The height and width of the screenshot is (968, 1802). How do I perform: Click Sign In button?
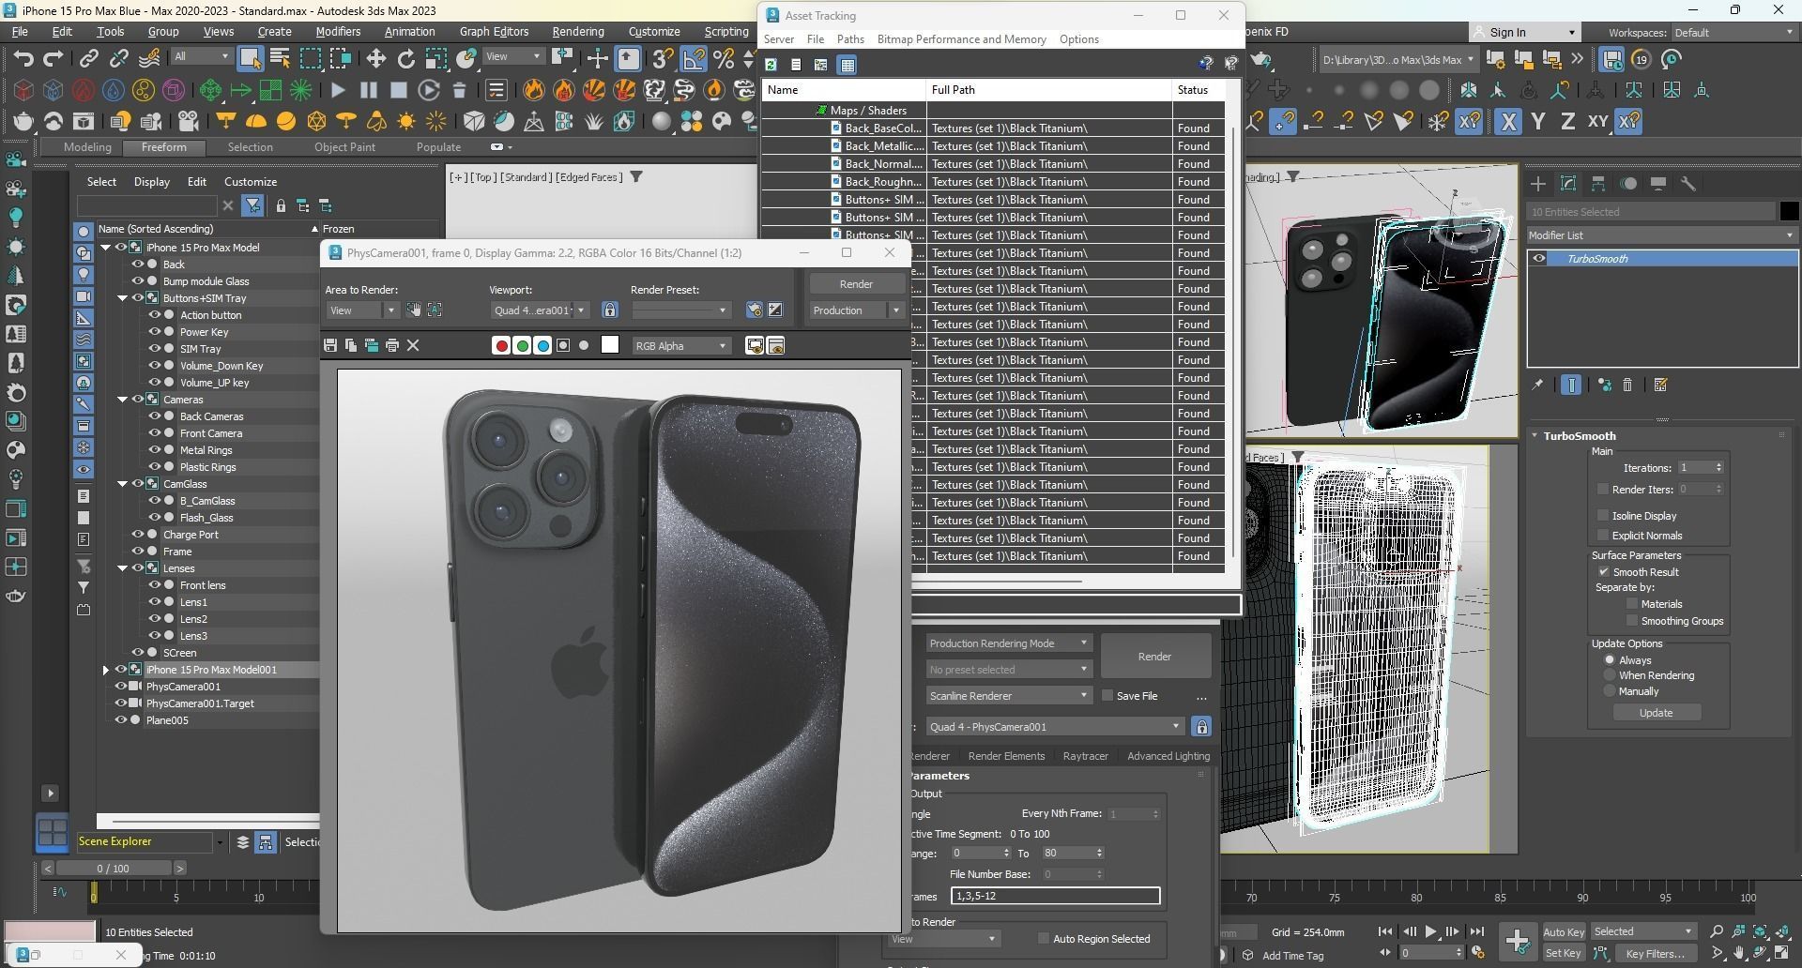pos(1523,33)
